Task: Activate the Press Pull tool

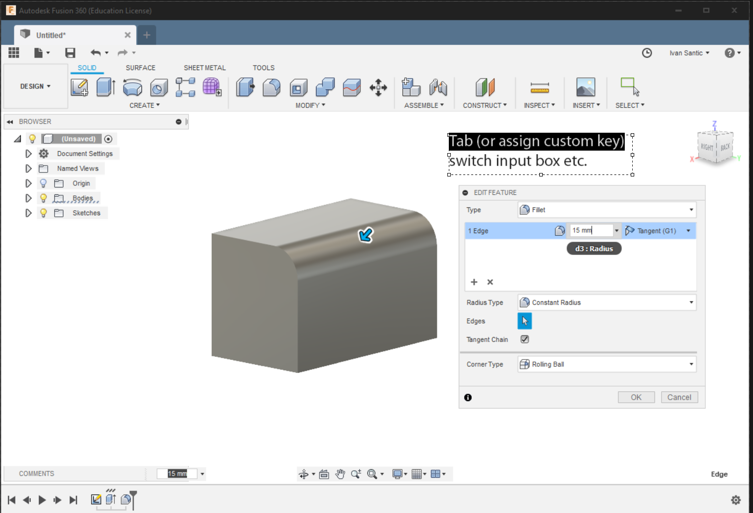Action: tap(245, 87)
